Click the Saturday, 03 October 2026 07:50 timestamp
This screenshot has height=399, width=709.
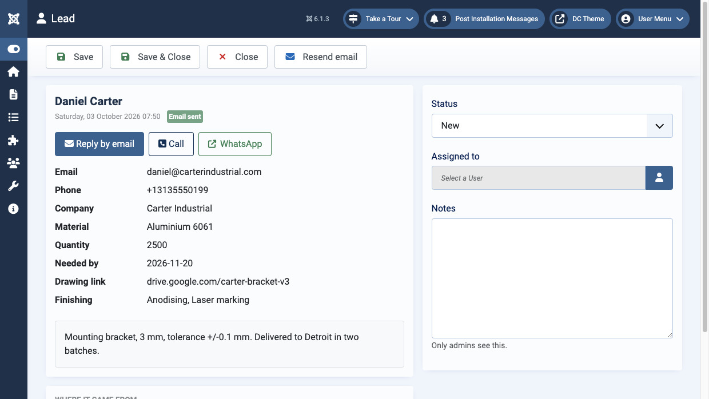107,117
